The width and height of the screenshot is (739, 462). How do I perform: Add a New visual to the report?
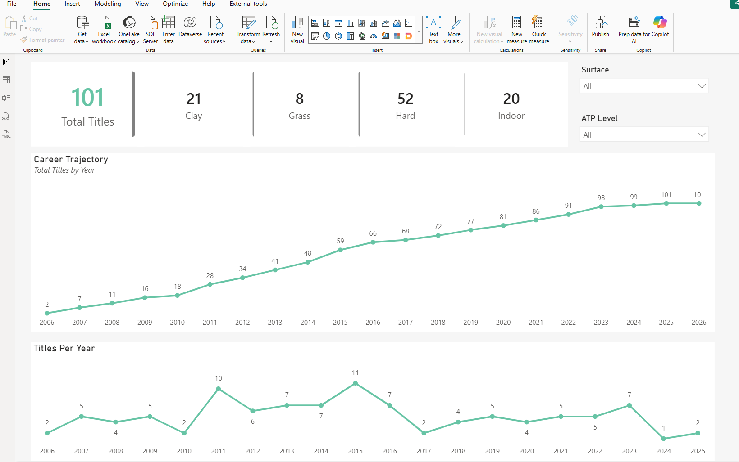[x=297, y=30]
